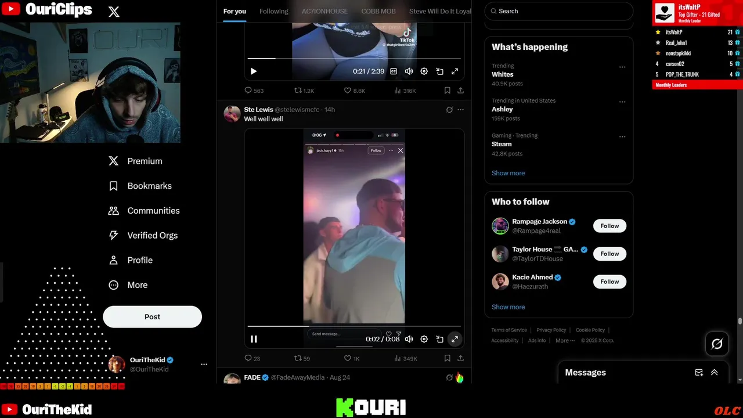
Task: Expand the top video to fullscreen
Action: pyautogui.click(x=455, y=71)
